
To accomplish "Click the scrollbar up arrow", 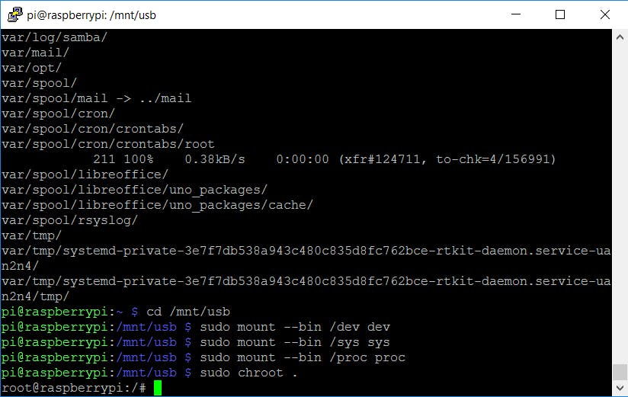I will coord(620,37).
